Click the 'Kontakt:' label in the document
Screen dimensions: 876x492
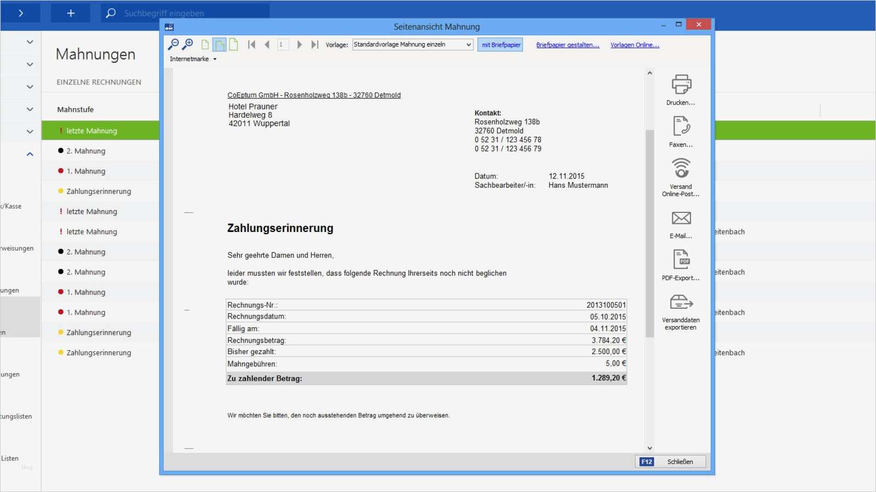point(488,113)
